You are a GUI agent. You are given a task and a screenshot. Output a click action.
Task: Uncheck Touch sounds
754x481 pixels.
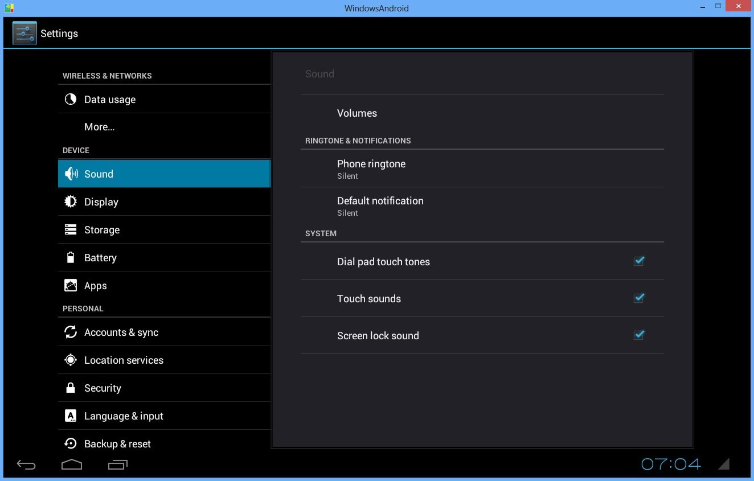638,298
